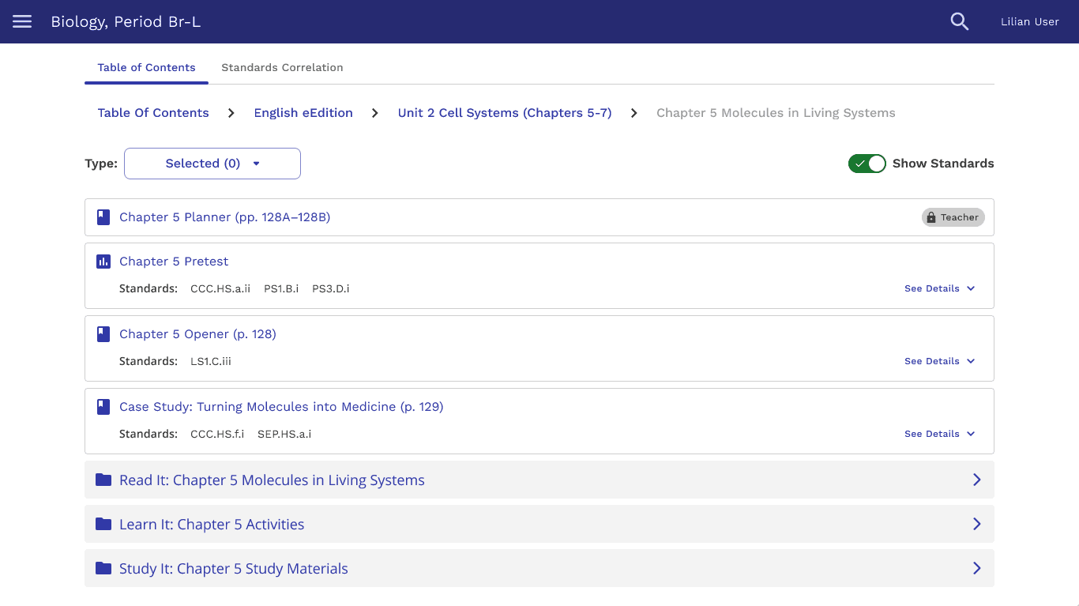Viewport: 1079px width, 606px height.
Task: Click the chart icon beside Chapter 5 Pretest
Action: [x=103, y=262]
